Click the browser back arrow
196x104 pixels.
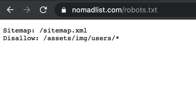[10, 10]
